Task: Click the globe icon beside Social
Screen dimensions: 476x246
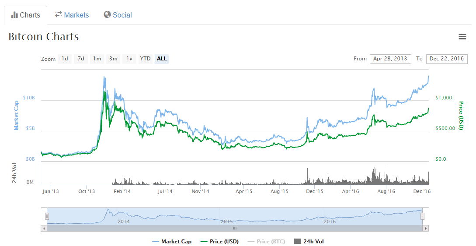Action: (x=107, y=14)
